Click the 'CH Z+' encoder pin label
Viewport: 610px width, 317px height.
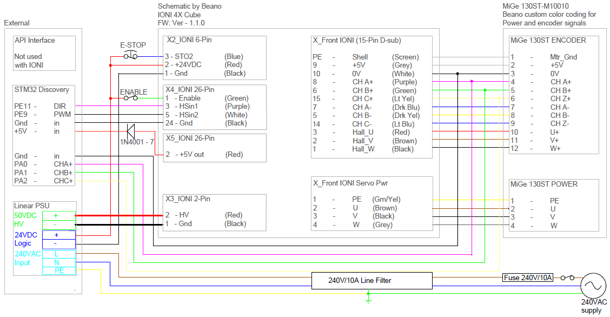tap(561, 99)
